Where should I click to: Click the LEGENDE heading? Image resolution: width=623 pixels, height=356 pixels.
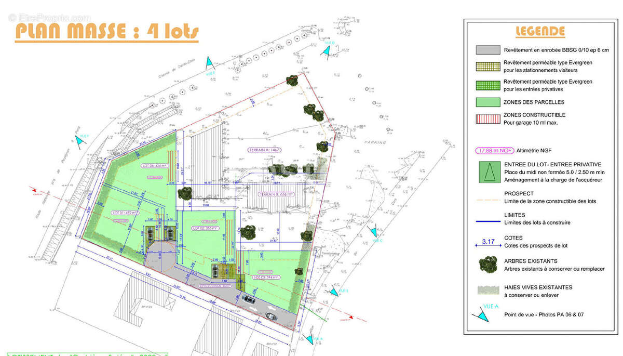(x=540, y=31)
